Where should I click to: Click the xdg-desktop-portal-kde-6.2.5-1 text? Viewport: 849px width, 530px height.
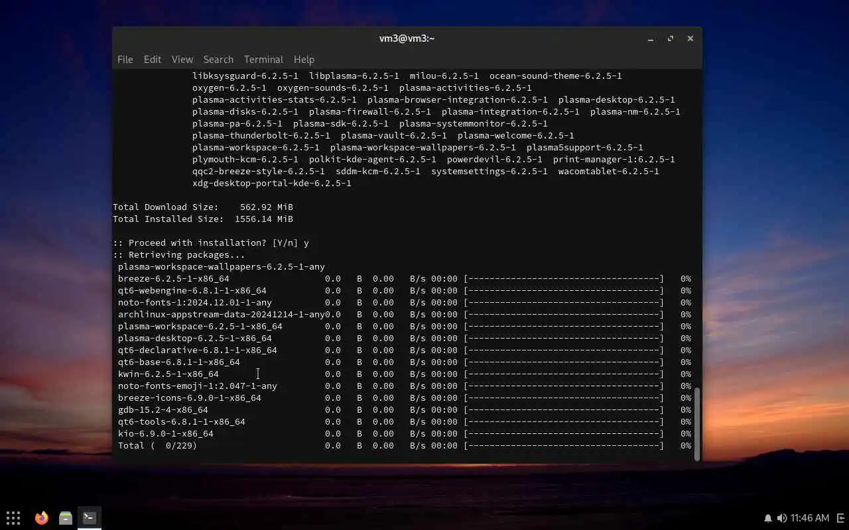tap(272, 183)
